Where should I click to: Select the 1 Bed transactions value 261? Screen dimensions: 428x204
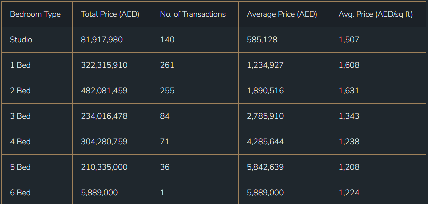(167, 65)
